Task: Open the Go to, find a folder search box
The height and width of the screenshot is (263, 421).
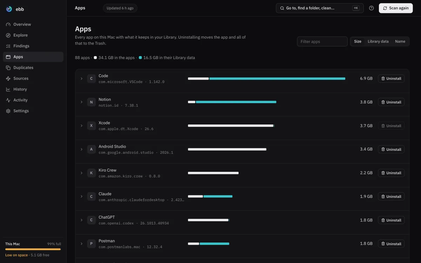Action: click(x=320, y=8)
